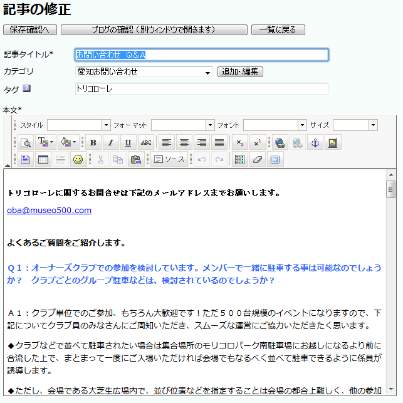This screenshot has width=403, height=403.
Task: Click ブログの確認（別ウィンドウで開きます）button
Action: [x=154, y=30]
